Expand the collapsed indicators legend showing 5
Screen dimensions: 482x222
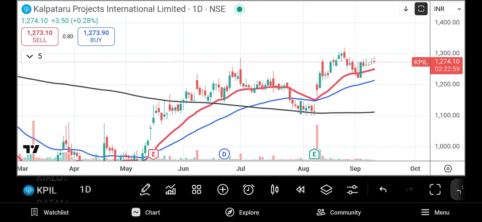[x=34, y=57]
